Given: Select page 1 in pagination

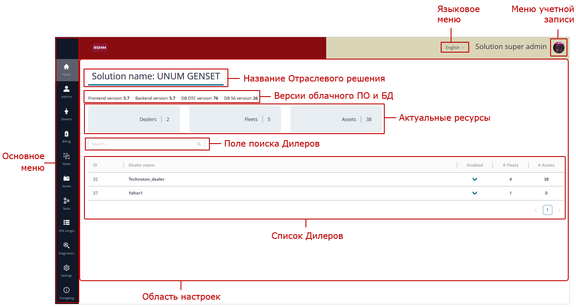Looking at the screenshot, I should [547, 210].
